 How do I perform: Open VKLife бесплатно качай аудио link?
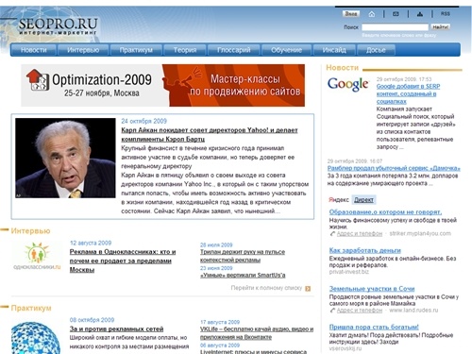point(257,333)
